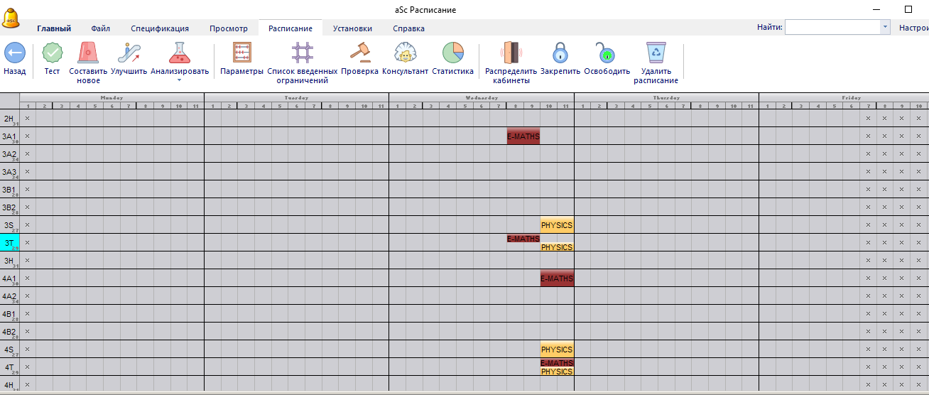Viewport: 929px width, 395px height.
Task: Click Составить новое generate icon
Action: pos(88,53)
